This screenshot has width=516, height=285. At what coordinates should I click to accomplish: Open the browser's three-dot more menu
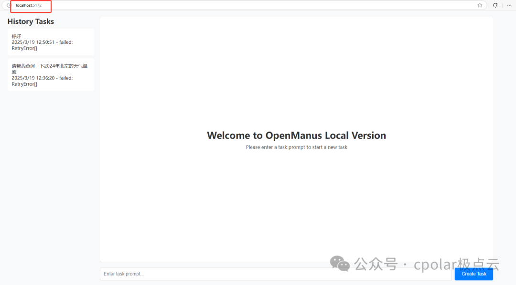(x=509, y=5)
